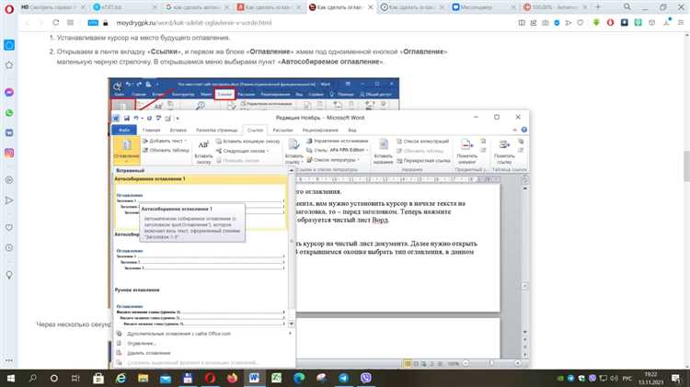690x387 pixels.
Task: Select print layout view button in status bar
Action: (x=408, y=363)
